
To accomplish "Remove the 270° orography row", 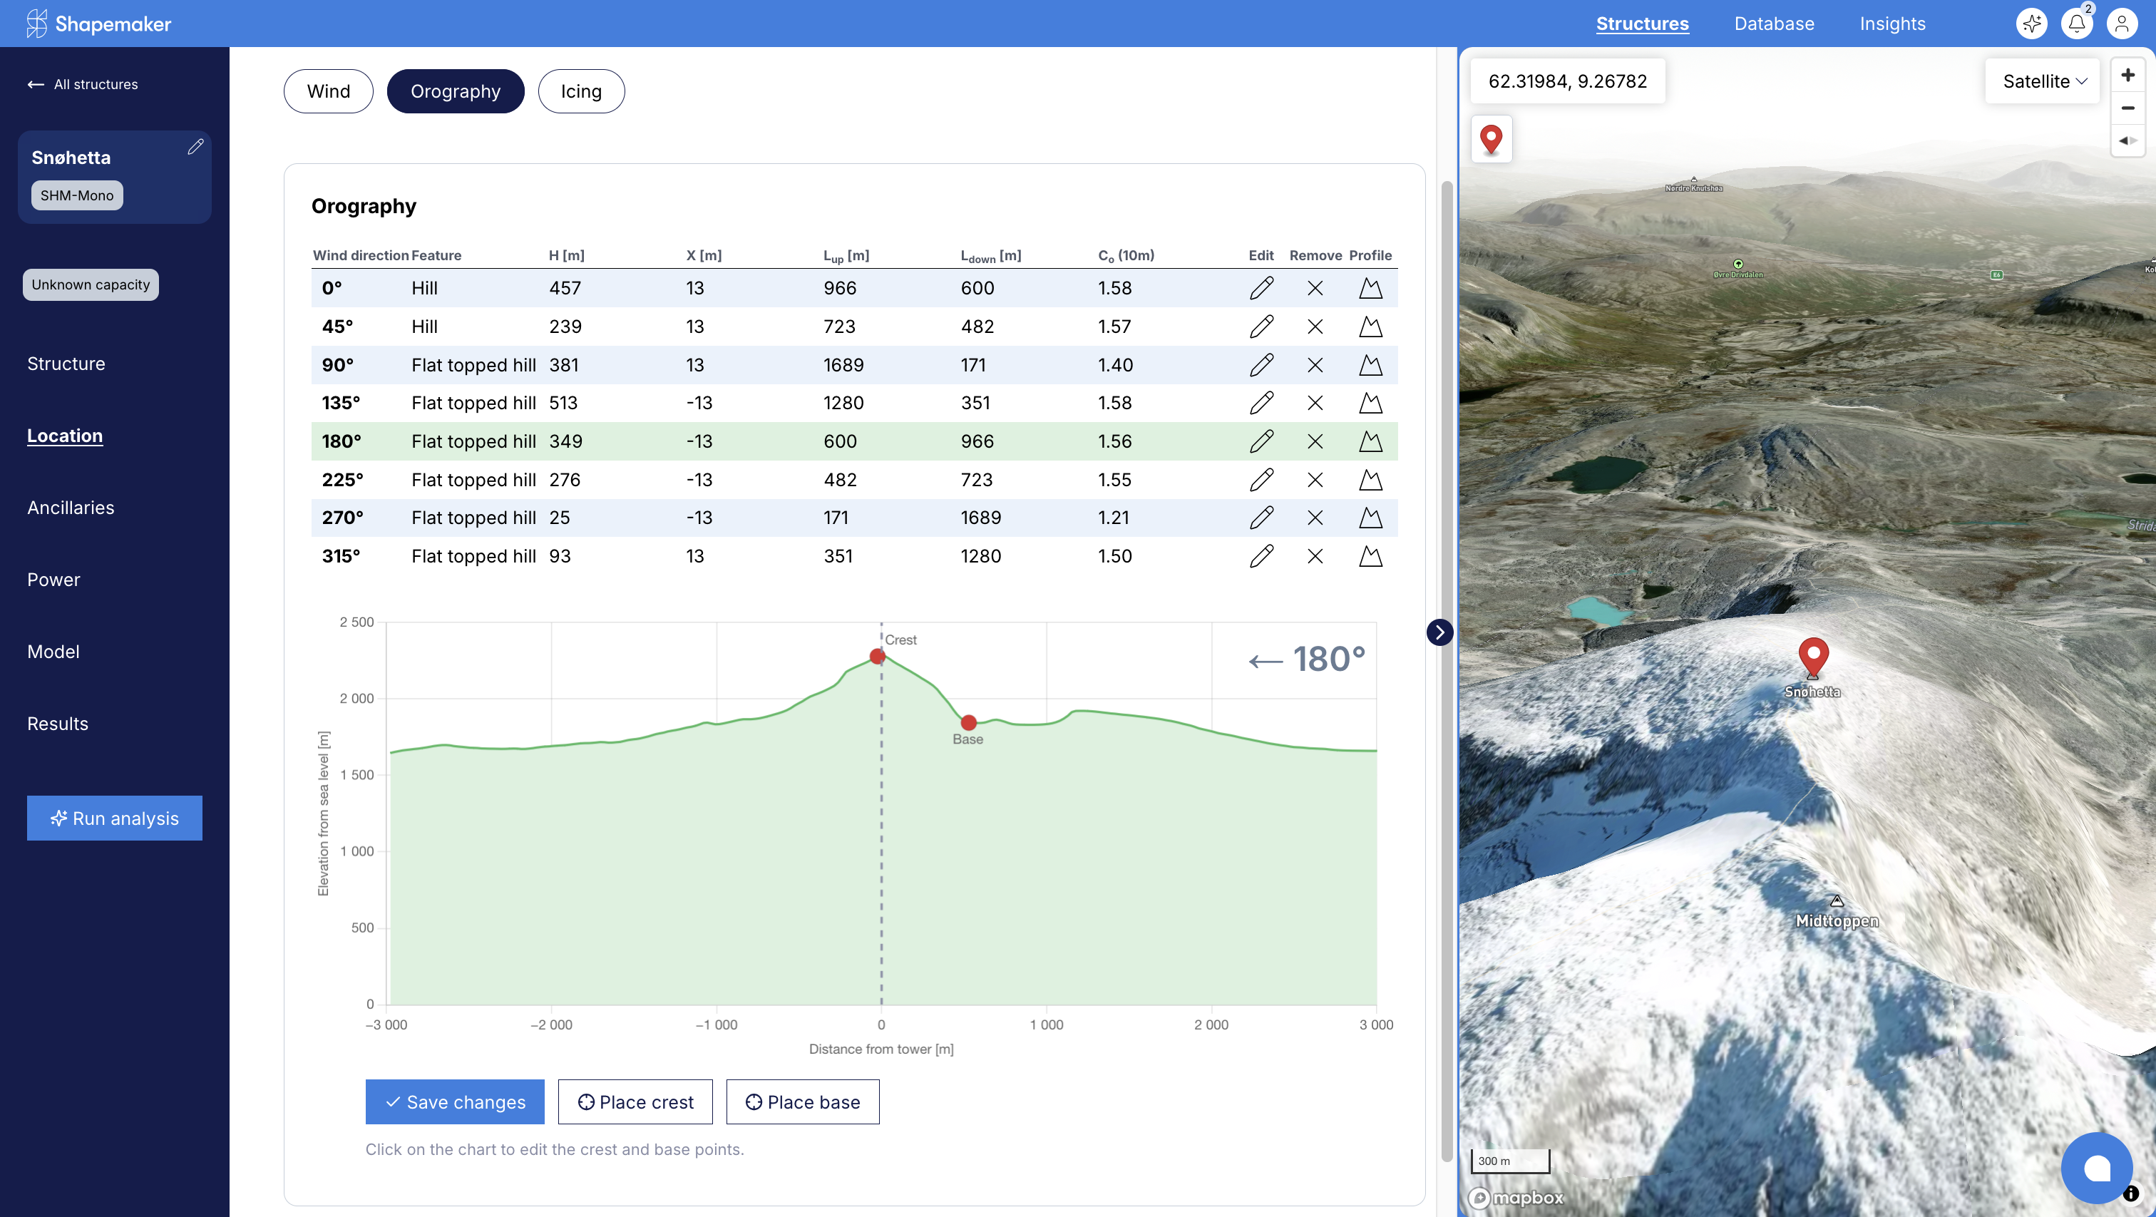I will 1315,518.
